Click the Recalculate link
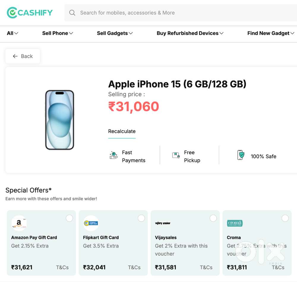The width and height of the screenshot is (297, 282). click(122, 131)
